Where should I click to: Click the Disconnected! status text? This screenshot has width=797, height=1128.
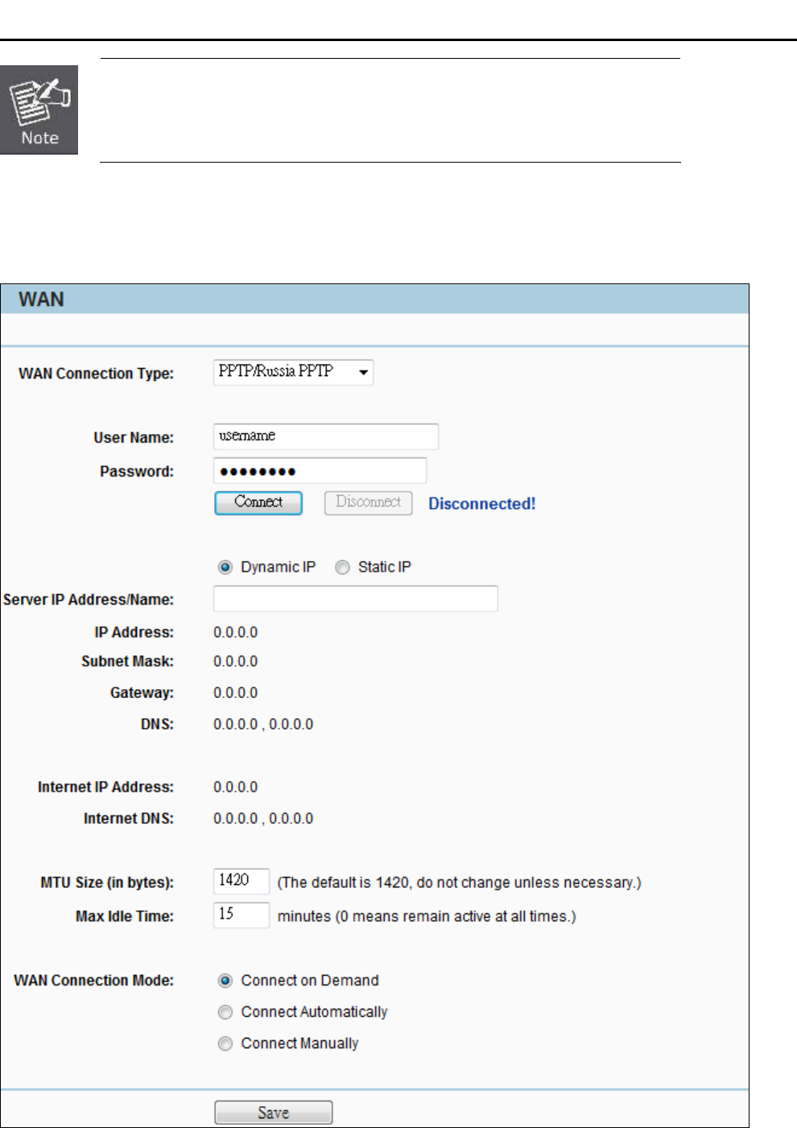[481, 504]
